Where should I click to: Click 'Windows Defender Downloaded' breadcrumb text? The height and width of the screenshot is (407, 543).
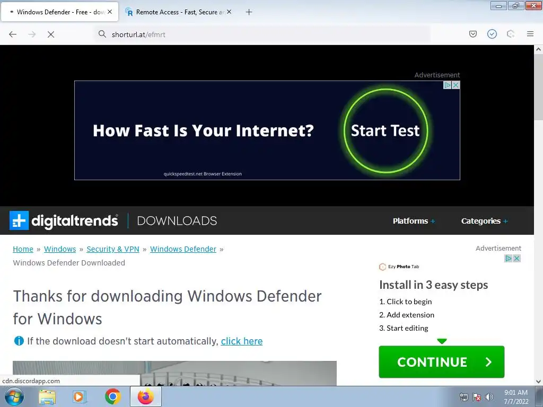69,263
